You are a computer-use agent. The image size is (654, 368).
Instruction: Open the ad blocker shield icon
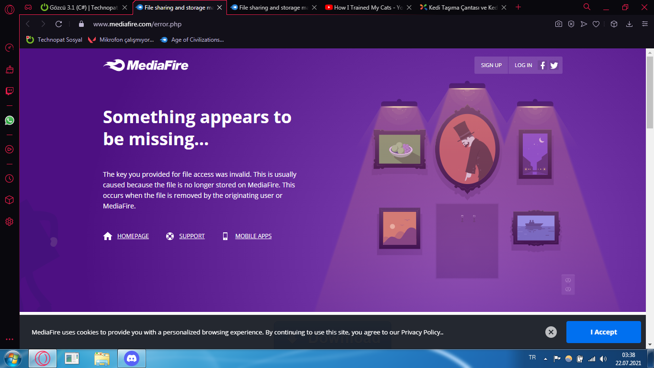pos(571,24)
